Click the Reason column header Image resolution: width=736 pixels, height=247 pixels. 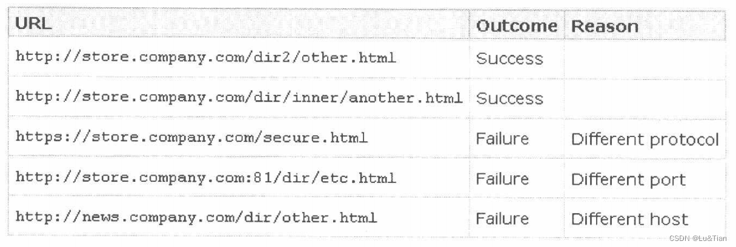click(x=605, y=26)
